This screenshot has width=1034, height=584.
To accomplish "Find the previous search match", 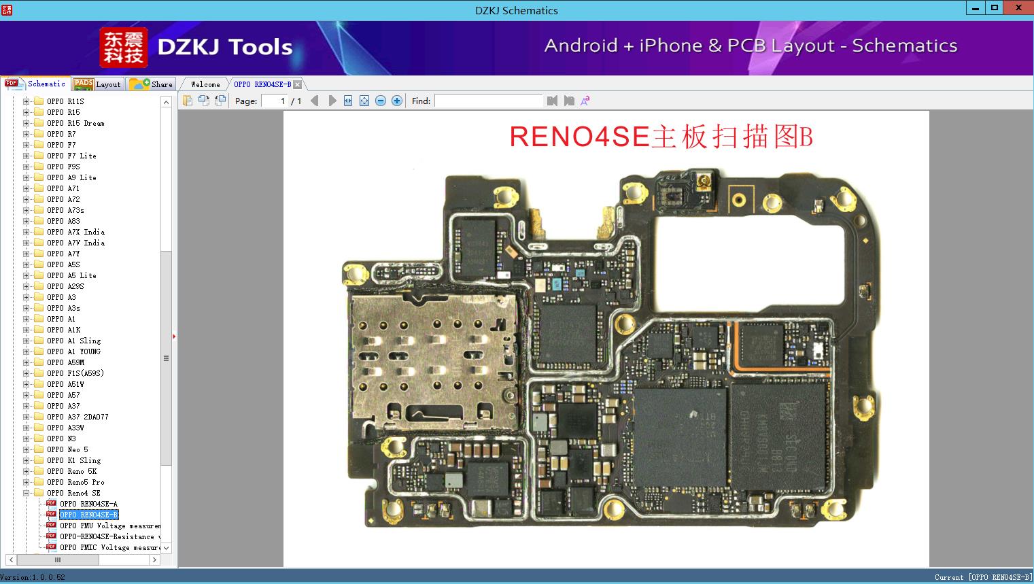I will click(x=552, y=101).
